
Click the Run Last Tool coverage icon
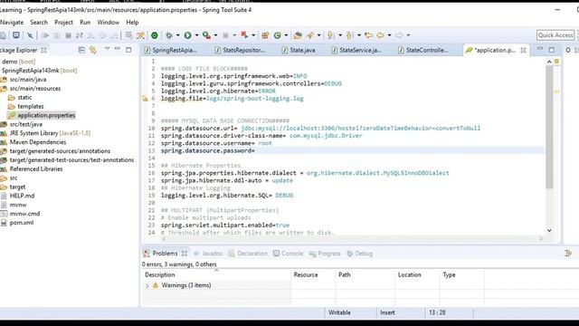[206, 35]
